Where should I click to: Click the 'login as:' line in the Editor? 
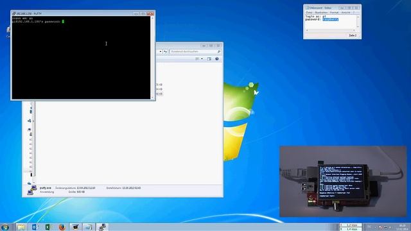pyautogui.click(x=315, y=17)
